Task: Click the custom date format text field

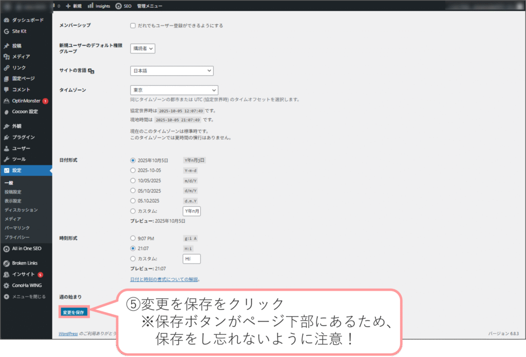Action: (192, 211)
